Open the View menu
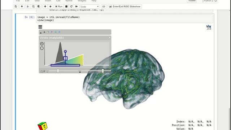This screenshot has height=130, width=231. [37, 1]
